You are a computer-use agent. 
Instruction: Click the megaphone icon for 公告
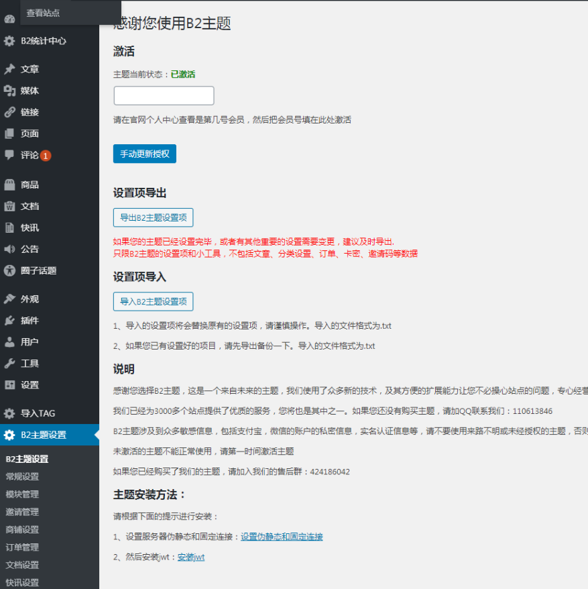click(x=9, y=249)
